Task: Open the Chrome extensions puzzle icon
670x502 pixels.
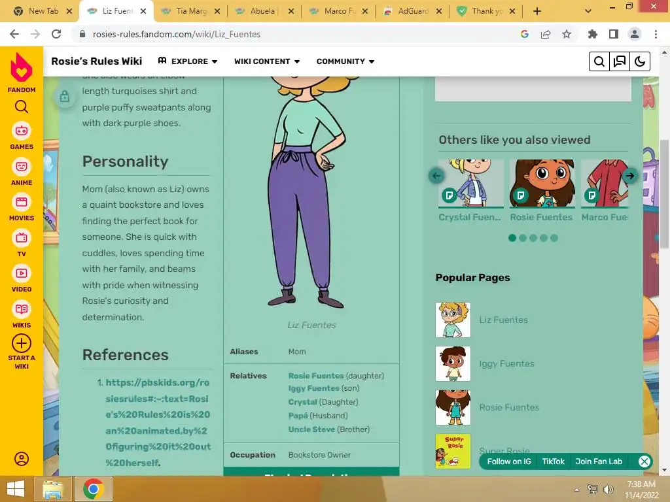Action: click(x=593, y=34)
